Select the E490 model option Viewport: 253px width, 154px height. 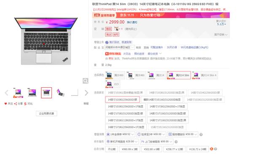click(x=115, y=75)
